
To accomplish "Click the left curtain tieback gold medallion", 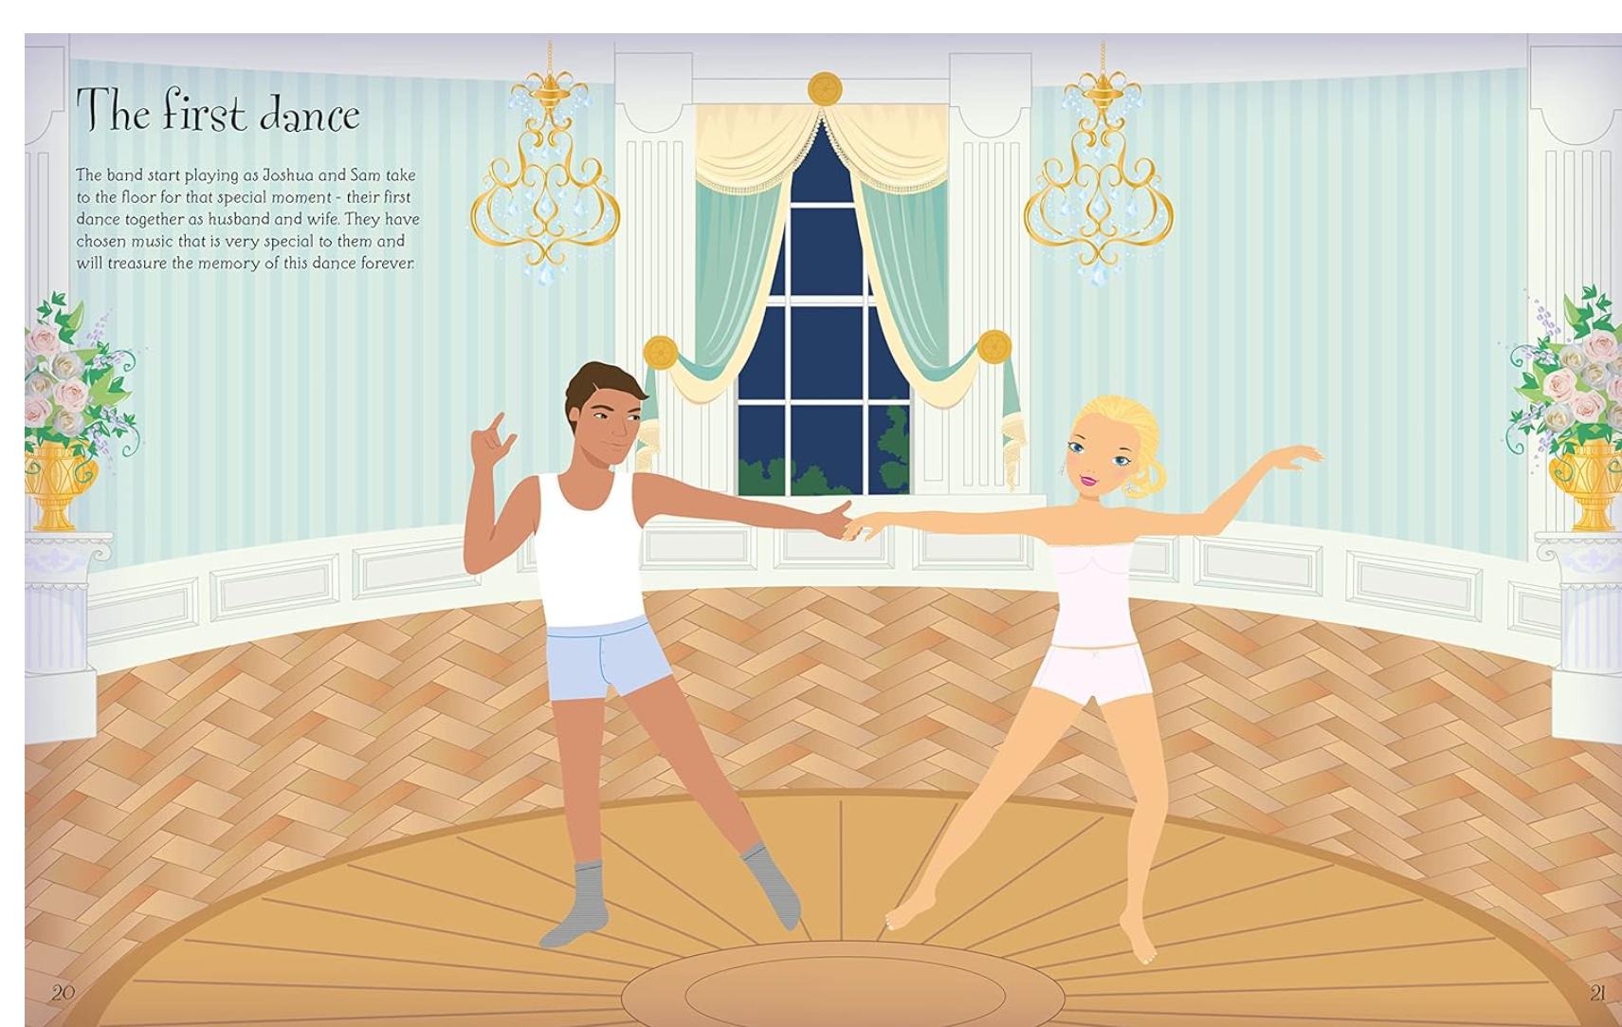I will coord(660,354).
